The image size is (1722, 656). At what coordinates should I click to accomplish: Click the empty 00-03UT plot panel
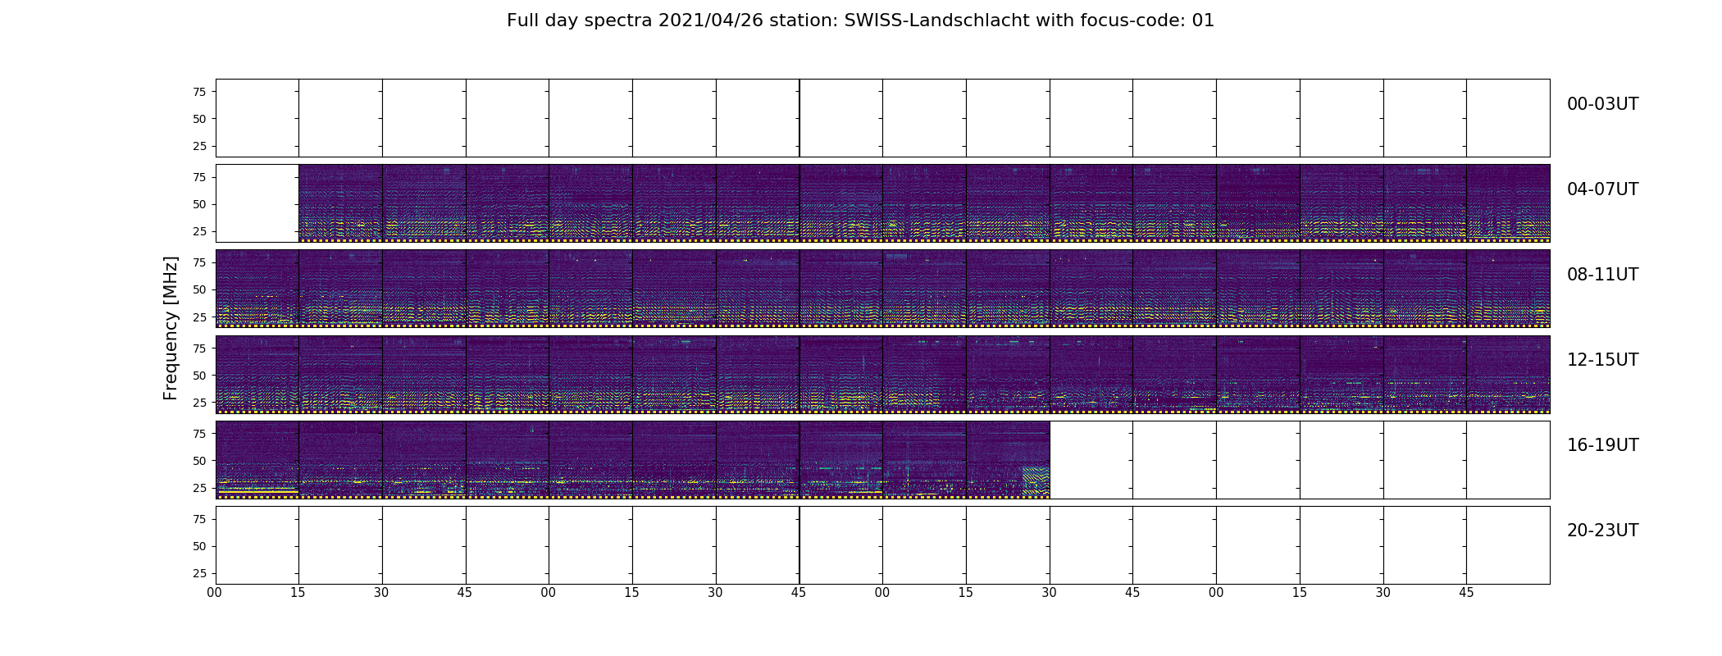[882, 118]
